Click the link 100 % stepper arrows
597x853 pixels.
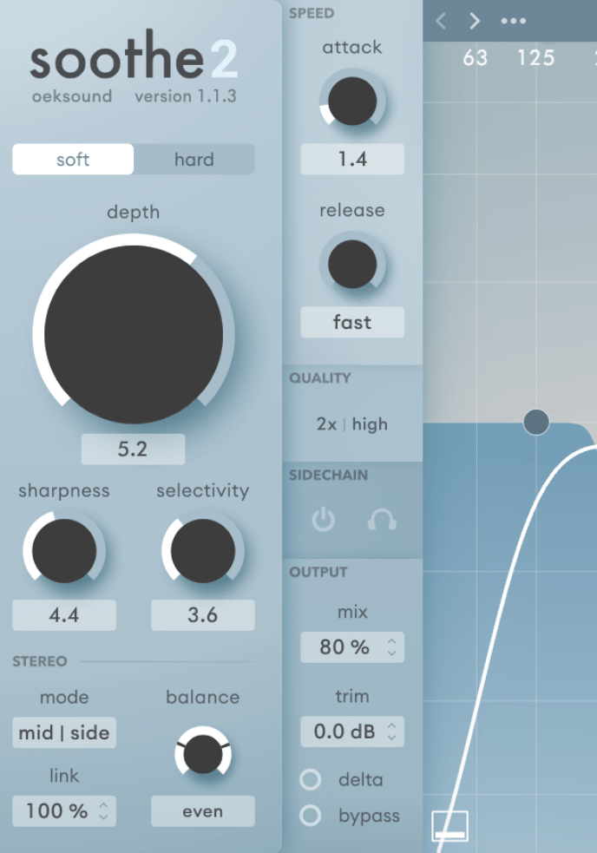(x=104, y=811)
